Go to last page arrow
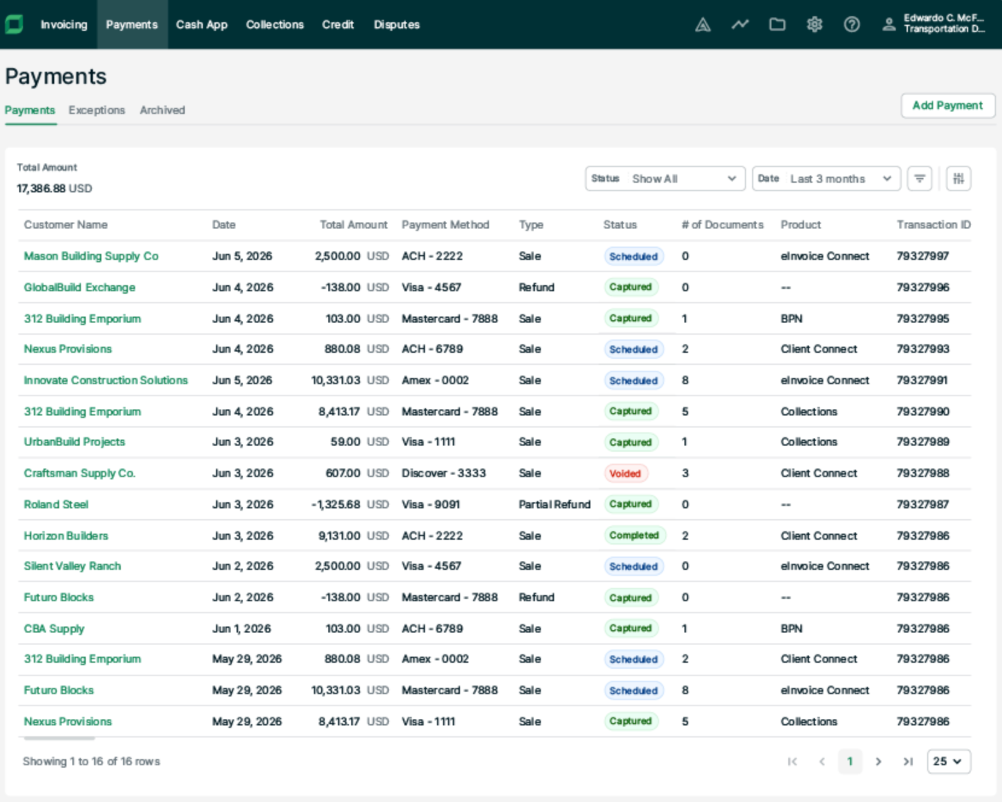This screenshot has height=802, width=1002. pos(908,762)
